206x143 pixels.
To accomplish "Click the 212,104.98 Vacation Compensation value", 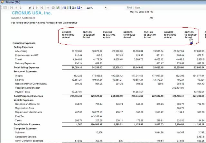I will 178,88.
